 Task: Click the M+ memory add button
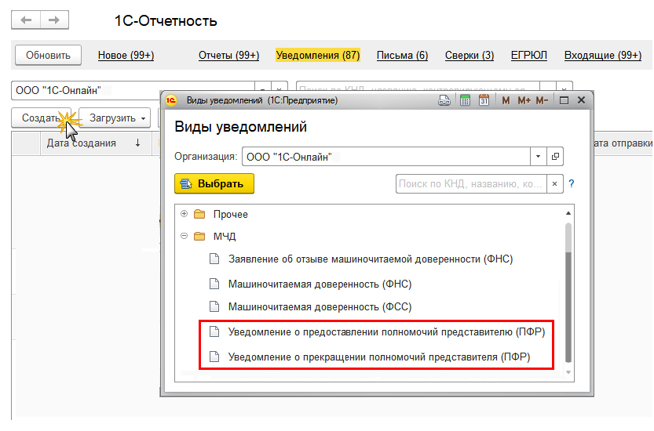pos(524,100)
